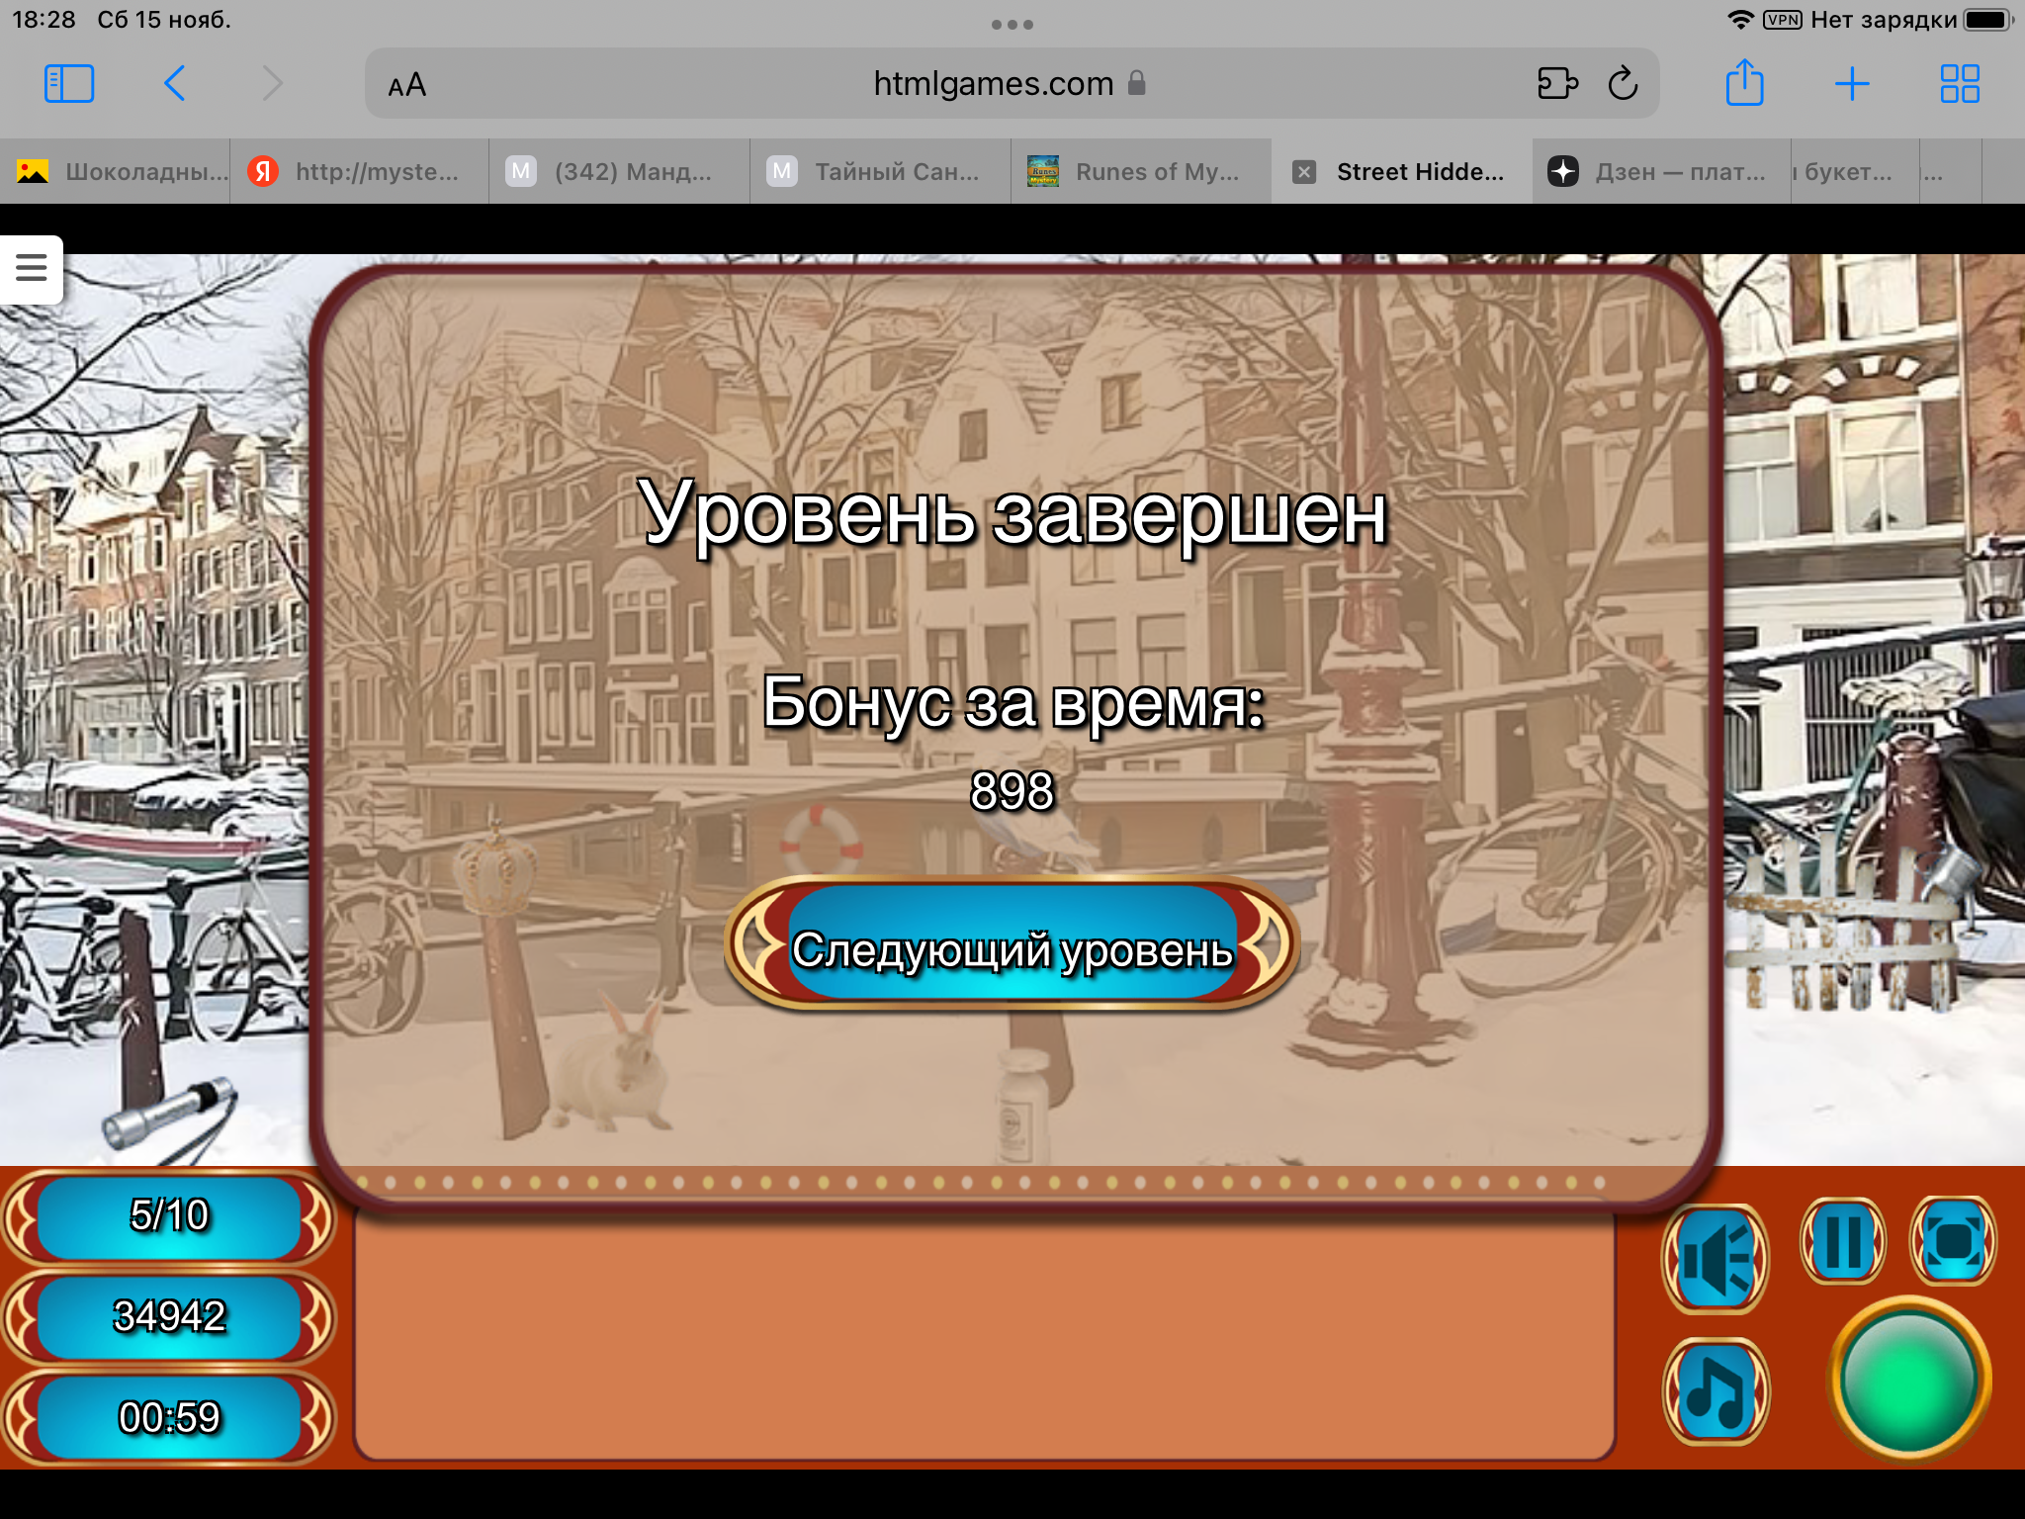Toggle the game sound effects speaker
This screenshot has width=2025, height=1519.
(1717, 1259)
